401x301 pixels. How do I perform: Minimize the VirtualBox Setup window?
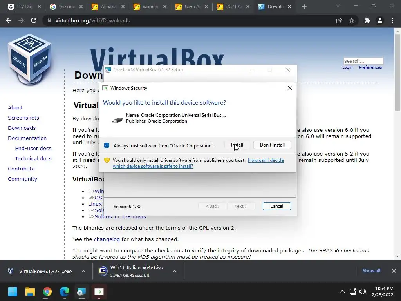click(x=252, y=70)
